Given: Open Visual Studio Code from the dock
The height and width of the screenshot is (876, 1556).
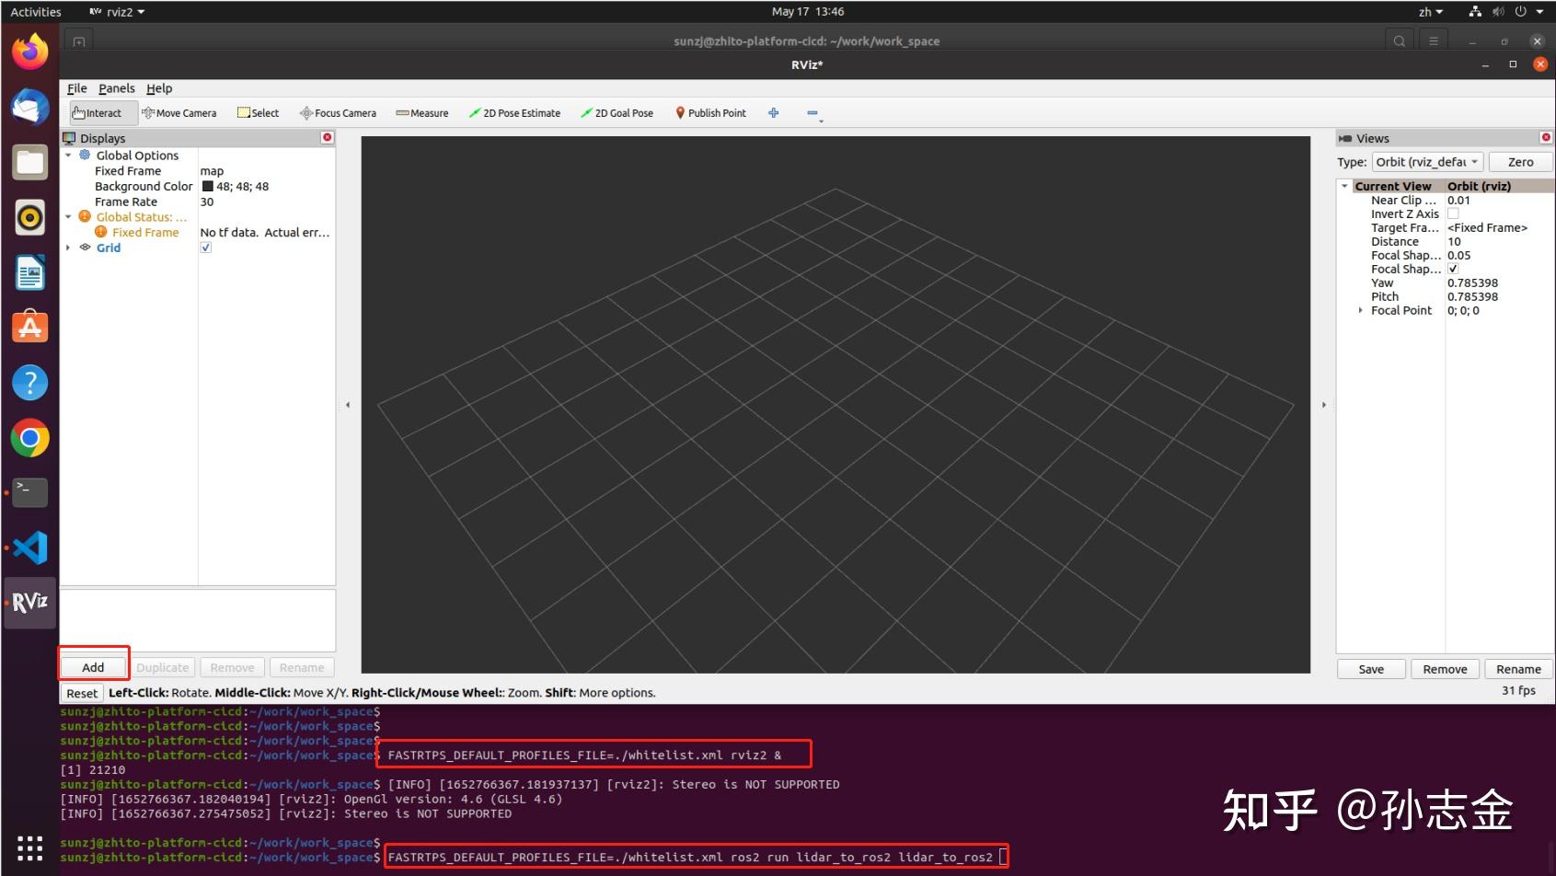Looking at the screenshot, I should click(x=30, y=547).
